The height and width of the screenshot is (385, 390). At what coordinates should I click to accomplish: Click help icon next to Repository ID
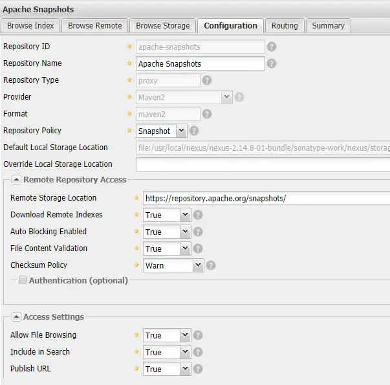[x=272, y=47]
